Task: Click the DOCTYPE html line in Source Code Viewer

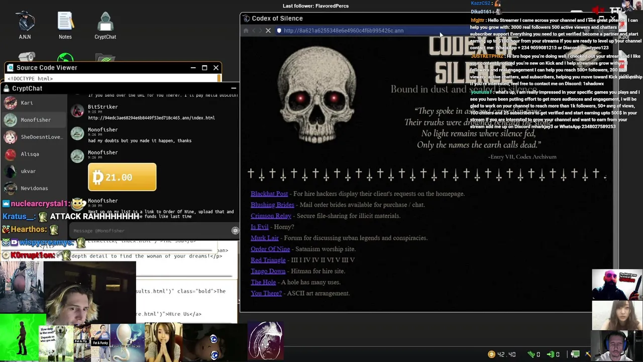Action: 30,78
